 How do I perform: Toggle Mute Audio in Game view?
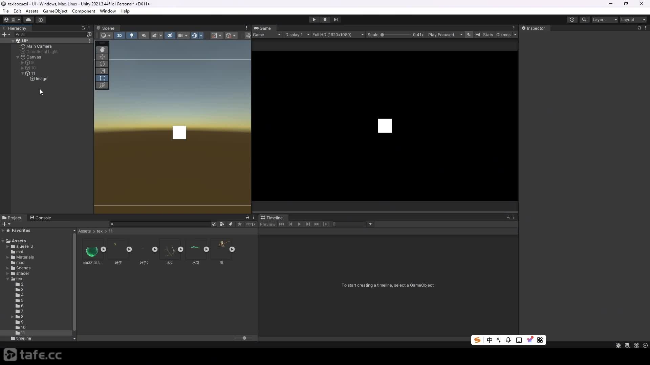[x=468, y=34]
